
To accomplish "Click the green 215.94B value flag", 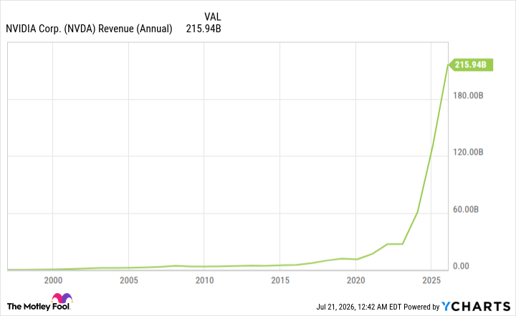I will click(471, 64).
